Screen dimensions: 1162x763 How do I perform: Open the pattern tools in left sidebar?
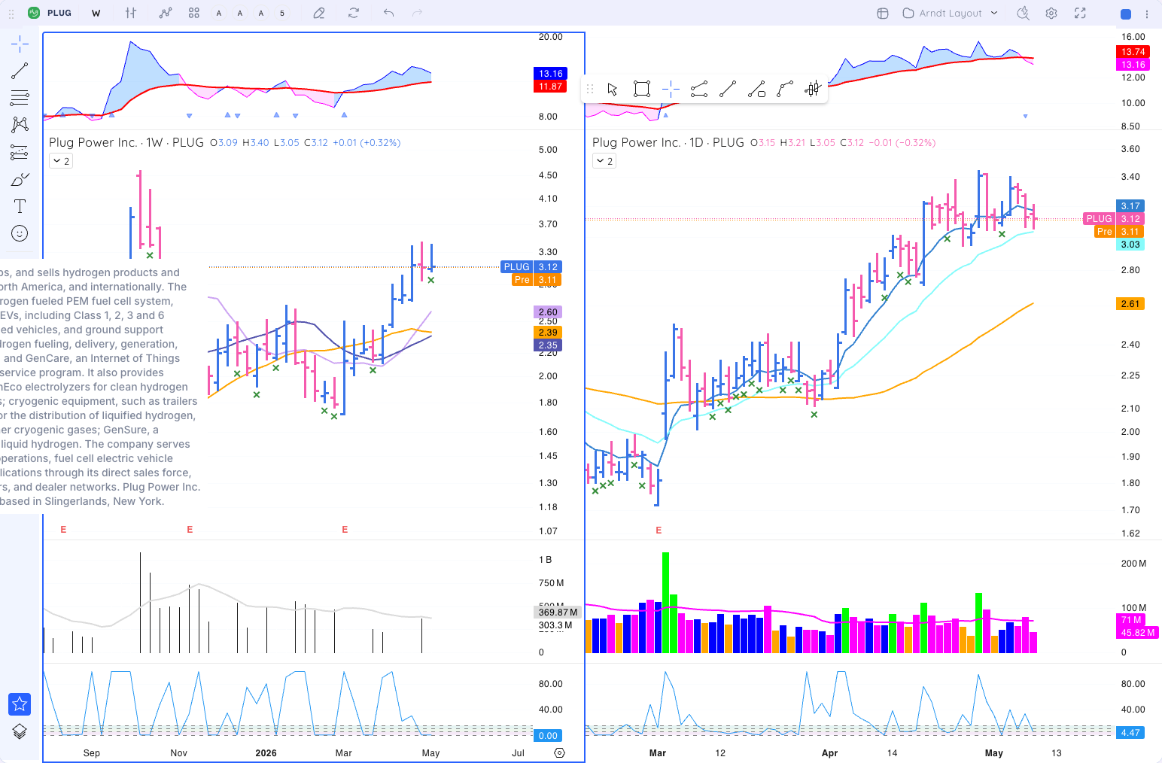tap(20, 125)
